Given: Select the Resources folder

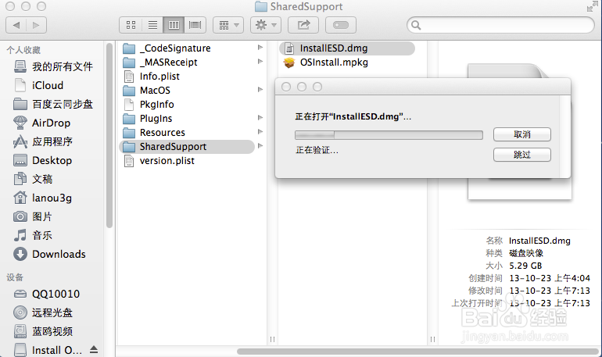Looking at the screenshot, I should coord(154,133).
